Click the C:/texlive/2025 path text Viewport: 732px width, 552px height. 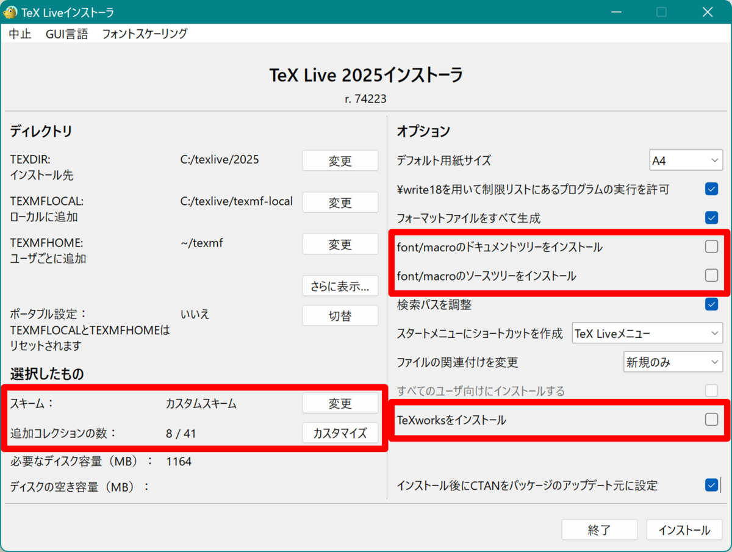click(x=220, y=160)
